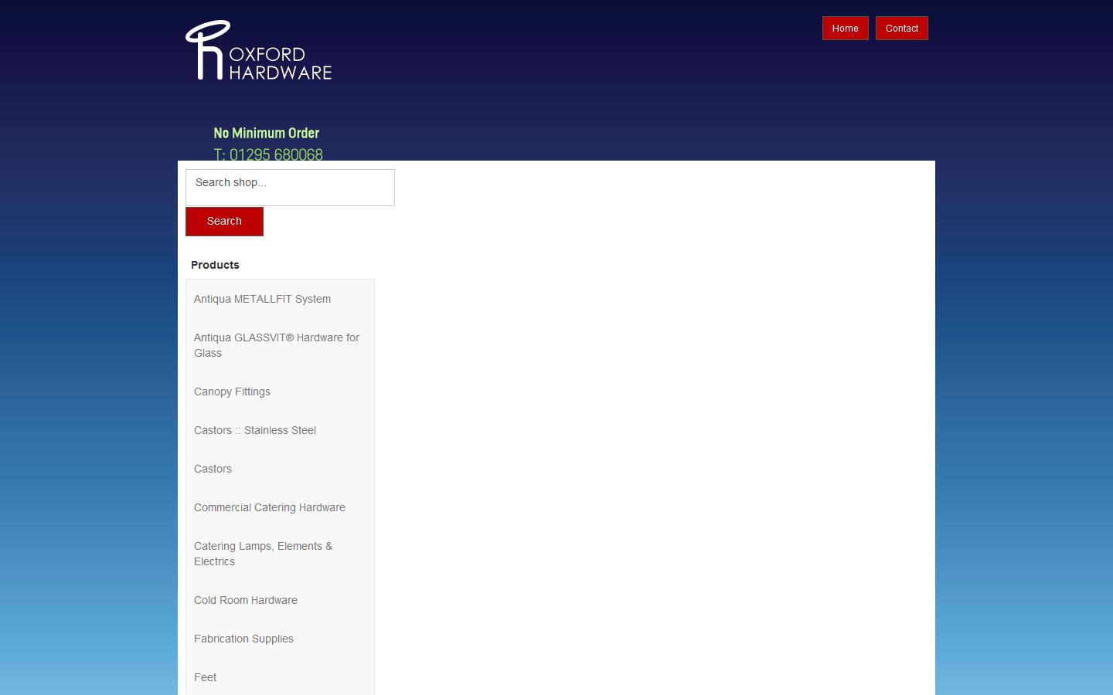Click the Search shop placeholder text

(x=231, y=182)
